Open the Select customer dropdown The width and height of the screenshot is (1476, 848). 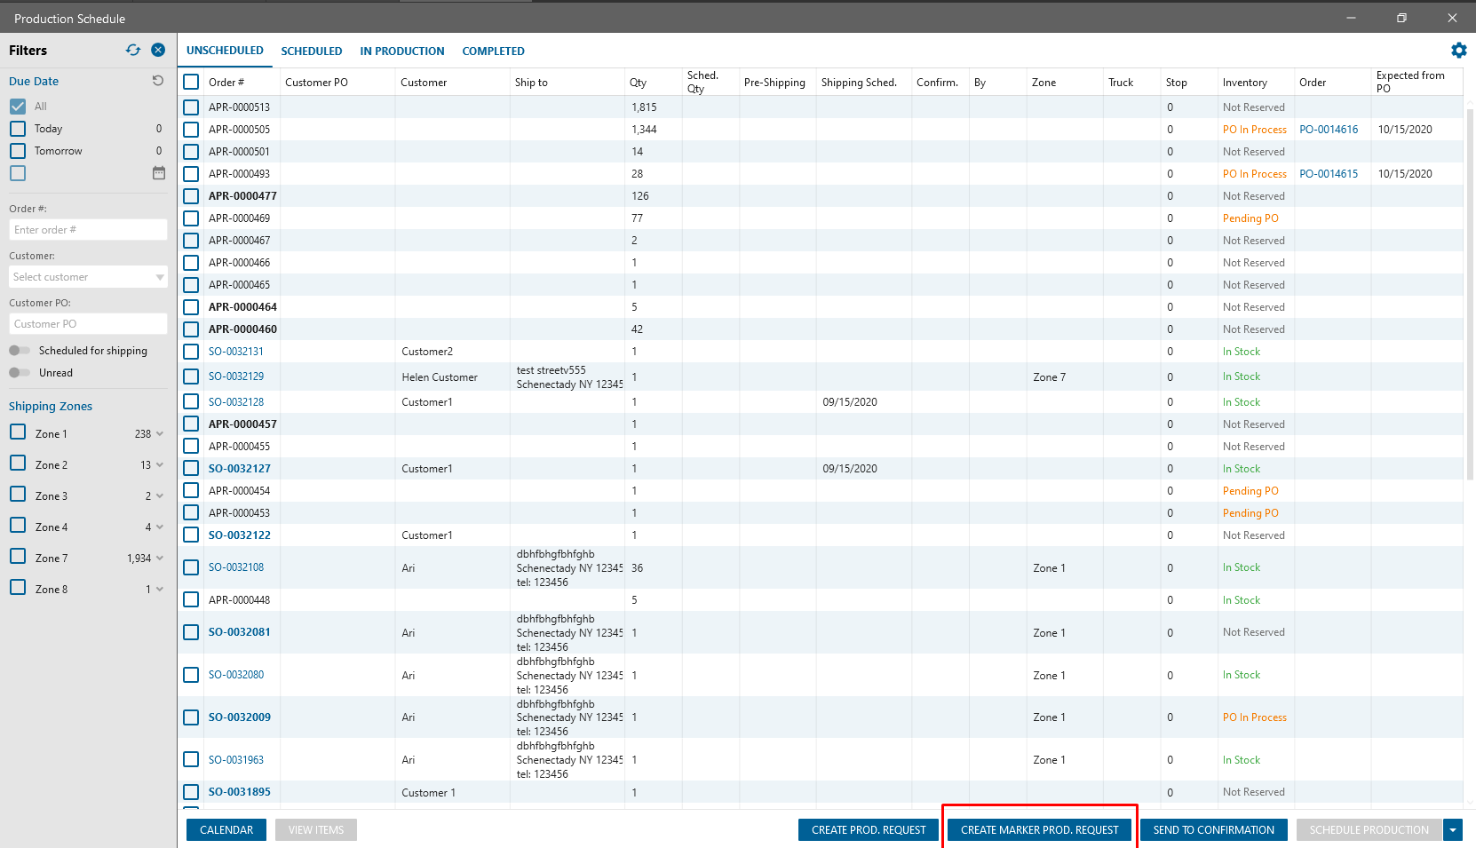pos(88,277)
